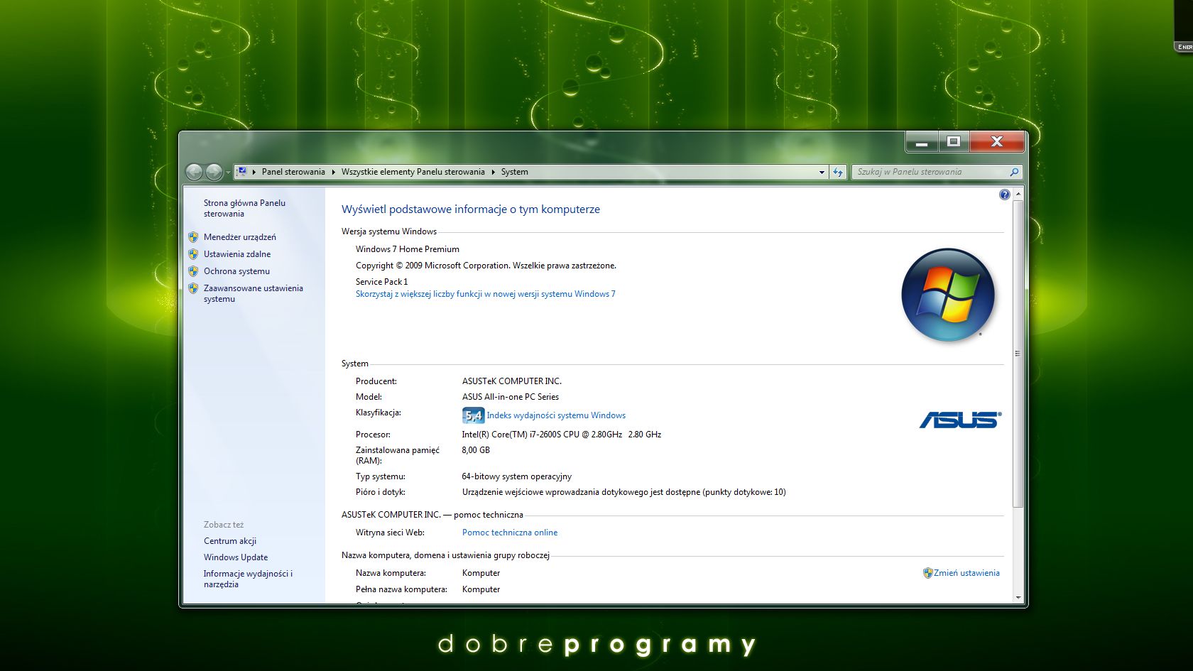Focus the Szukaj w Panelu sterowania field

pyautogui.click(x=930, y=172)
